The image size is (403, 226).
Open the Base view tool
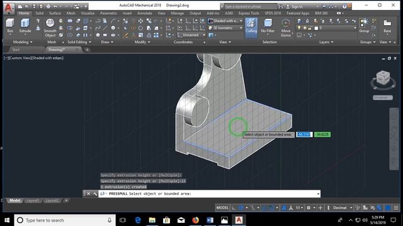coord(387,26)
